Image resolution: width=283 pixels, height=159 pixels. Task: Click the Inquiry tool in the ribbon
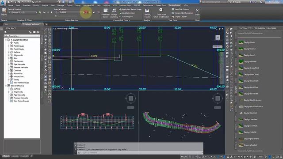pyautogui.click(x=4, y=12)
